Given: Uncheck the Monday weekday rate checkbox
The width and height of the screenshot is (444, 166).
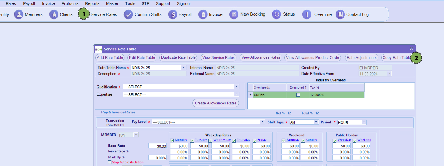Looking at the screenshot, I should coord(172,140).
